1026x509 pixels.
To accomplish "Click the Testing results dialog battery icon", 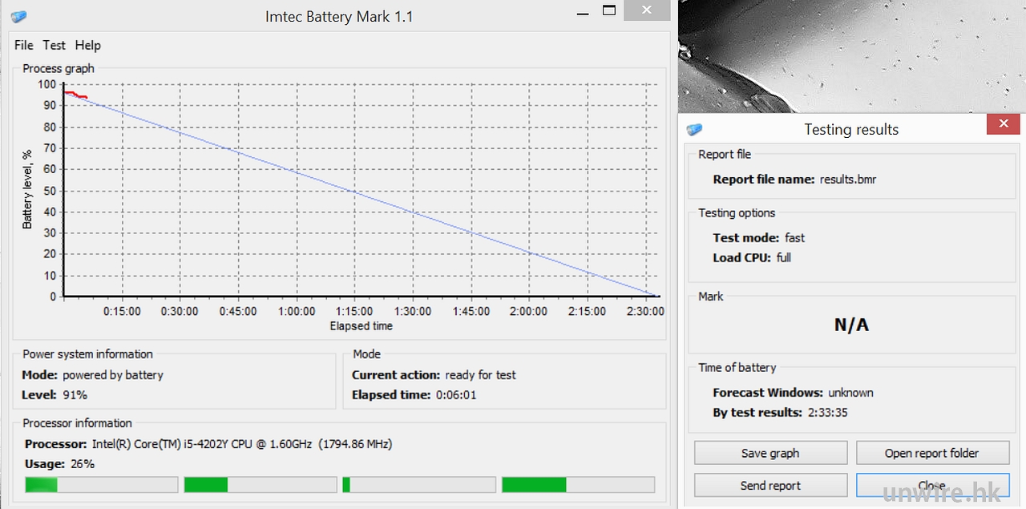I will pos(694,129).
